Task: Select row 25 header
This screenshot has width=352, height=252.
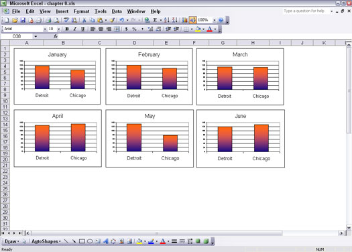Action: point(5,188)
